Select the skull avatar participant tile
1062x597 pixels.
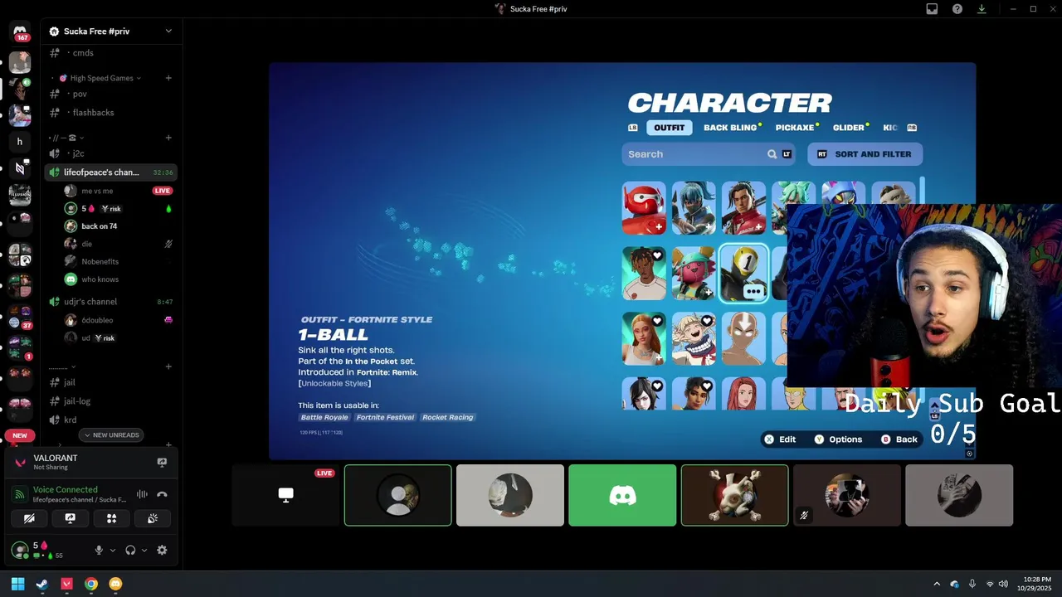pos(735,495)
